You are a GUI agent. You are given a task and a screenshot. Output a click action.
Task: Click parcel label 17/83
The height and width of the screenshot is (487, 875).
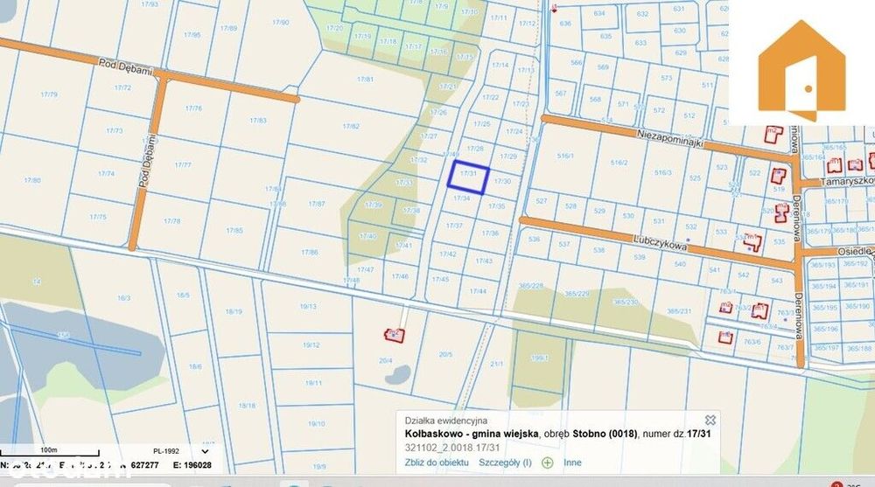coord(258,120)
